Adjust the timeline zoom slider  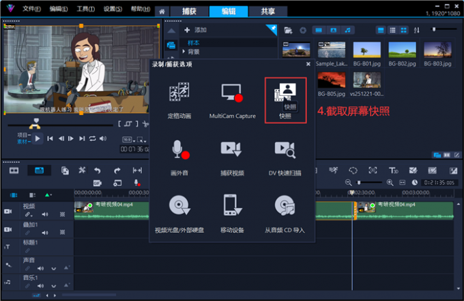coord(359,183)
